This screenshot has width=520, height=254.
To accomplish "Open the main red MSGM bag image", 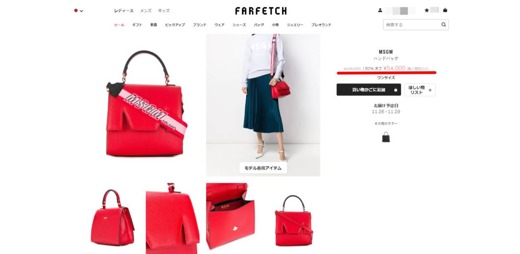I will pyautogui.click(x=145, y=103).
